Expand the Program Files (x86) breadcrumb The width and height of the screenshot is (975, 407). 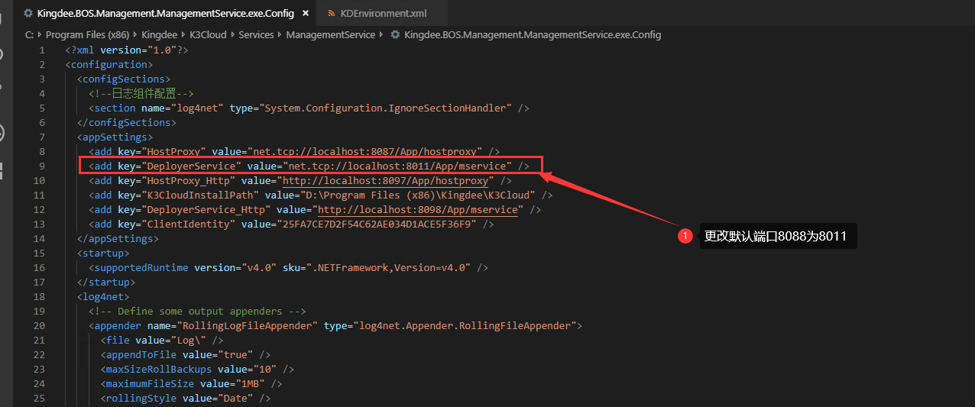pyautogui.click(x=86, y=35)
